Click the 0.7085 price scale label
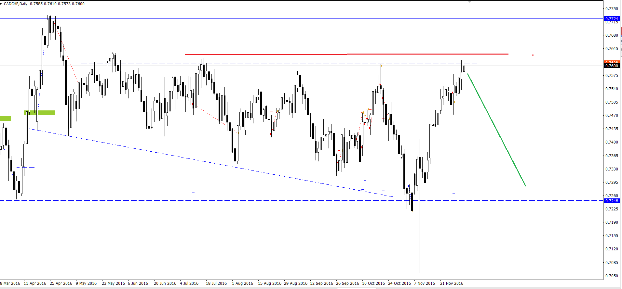622x289 pixels. (x=612, y=263)
